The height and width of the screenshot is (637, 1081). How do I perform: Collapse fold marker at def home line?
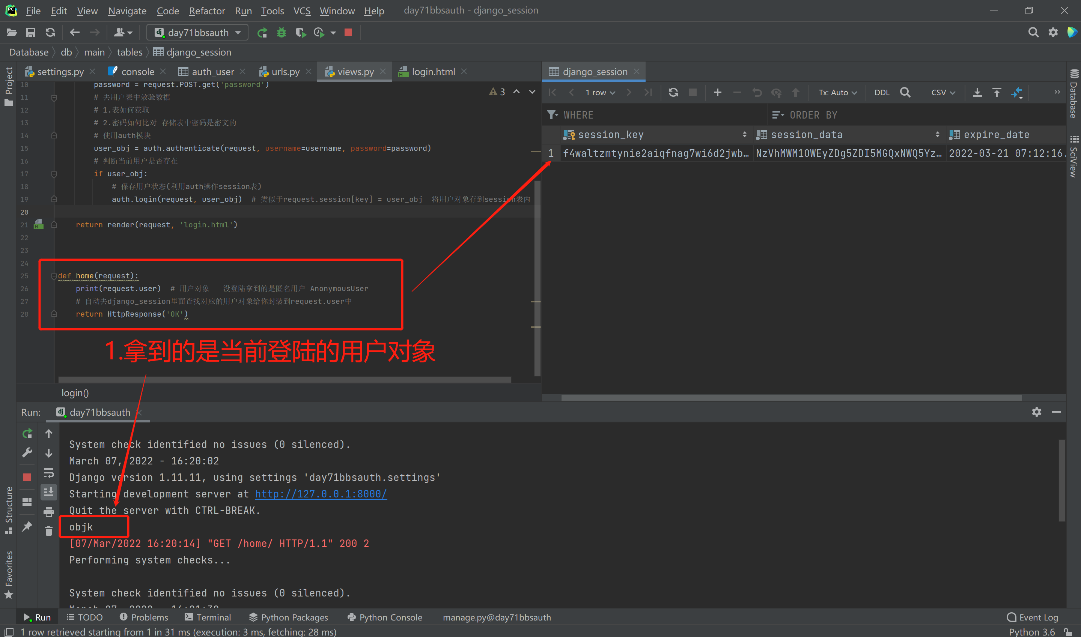click(54, 276)
